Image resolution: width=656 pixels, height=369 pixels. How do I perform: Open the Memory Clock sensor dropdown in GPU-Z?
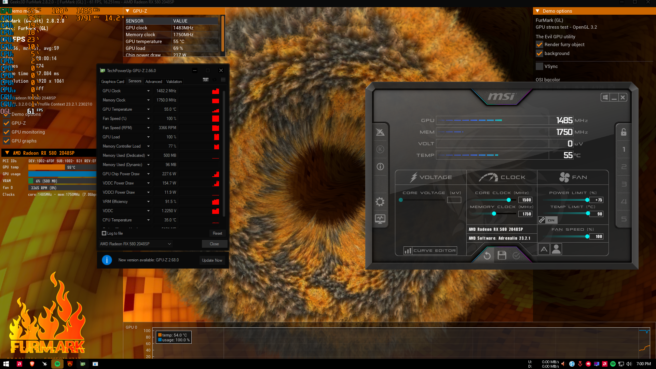coord(148,100)
